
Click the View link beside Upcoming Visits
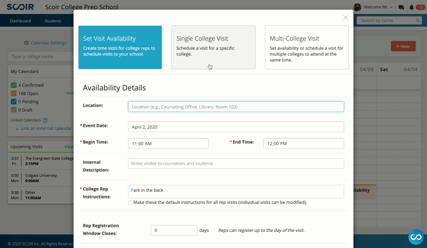[x=69, y=147]
